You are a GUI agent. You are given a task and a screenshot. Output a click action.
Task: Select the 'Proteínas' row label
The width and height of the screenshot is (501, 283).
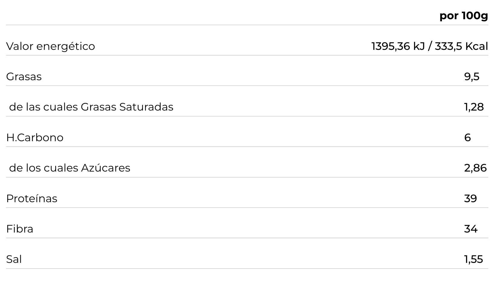coord(32,199)
